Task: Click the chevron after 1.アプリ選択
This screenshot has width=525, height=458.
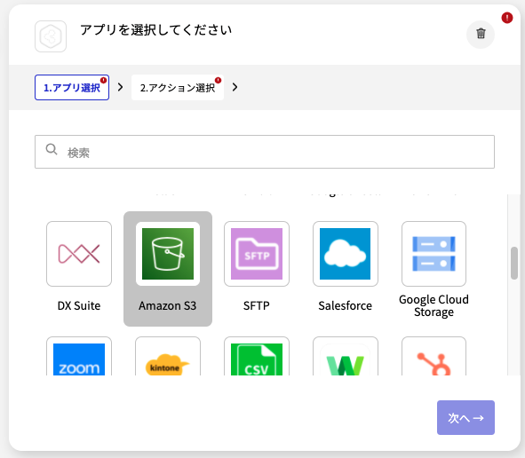Action: 120,87
